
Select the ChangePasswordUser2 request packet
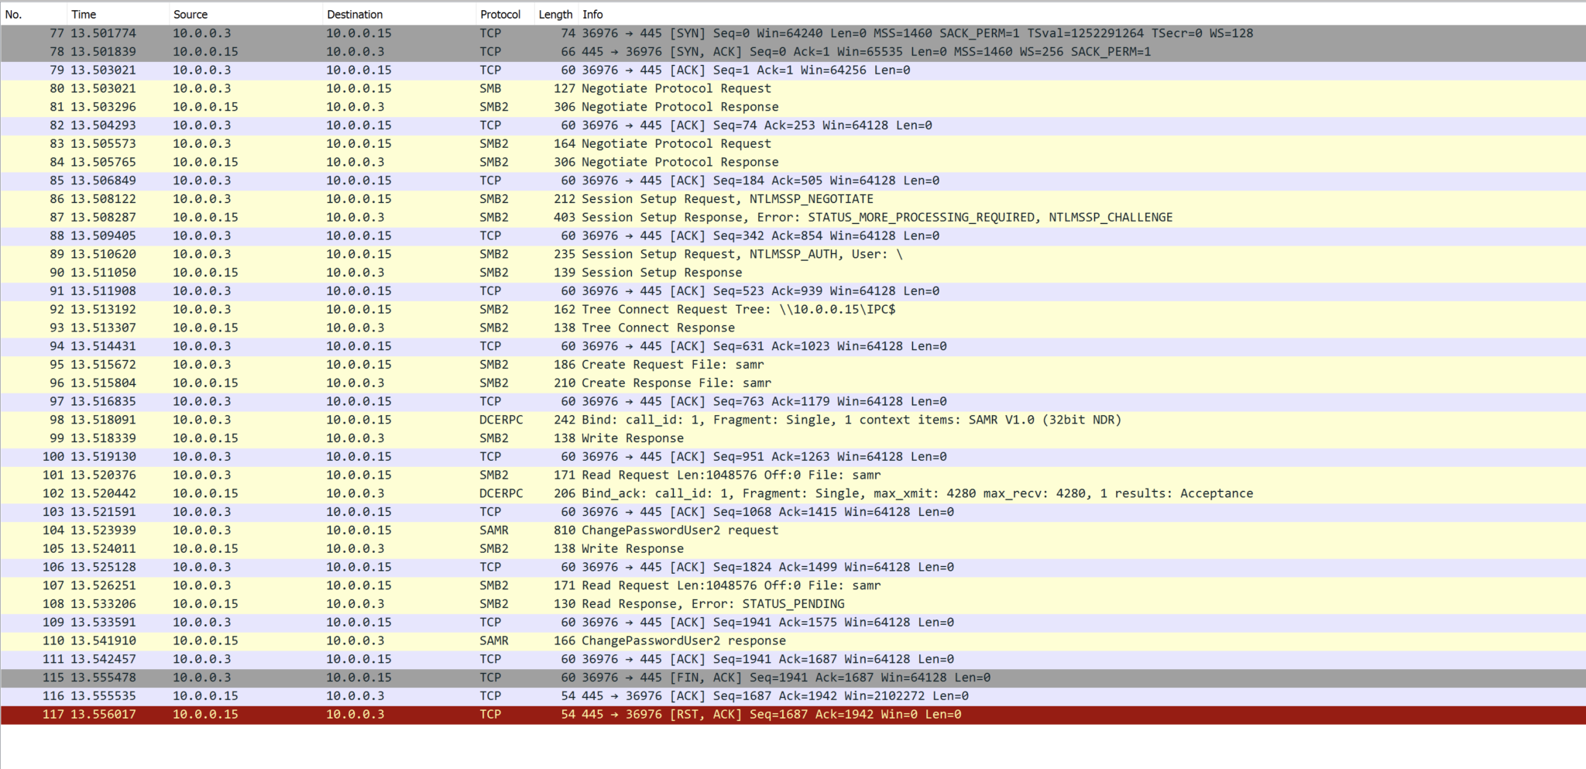pyautogui.click(x=465, y=530)
